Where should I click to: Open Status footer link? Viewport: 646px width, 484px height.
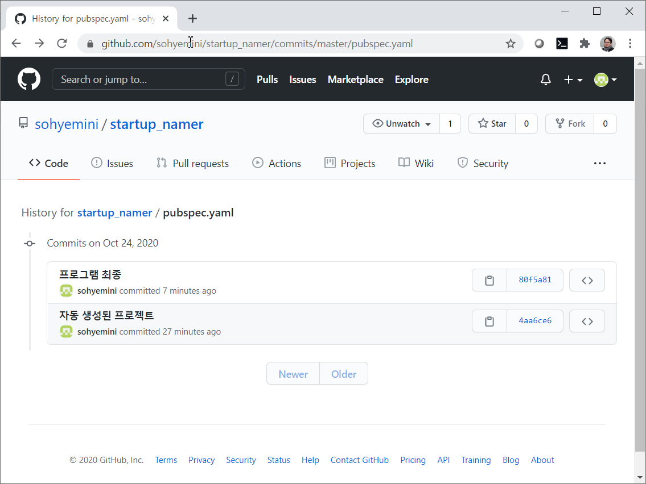[278, 460]
